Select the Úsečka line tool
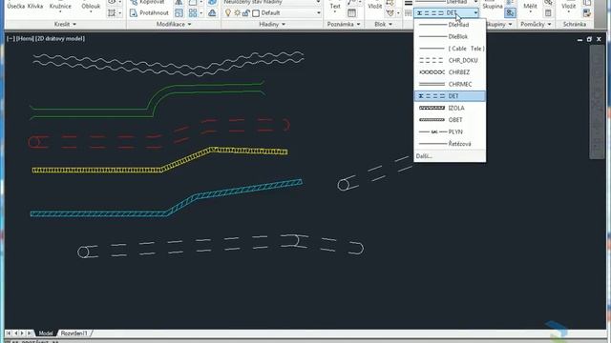Image resolution: width=611 pixels, height=343 pixels. click(16, 6)
